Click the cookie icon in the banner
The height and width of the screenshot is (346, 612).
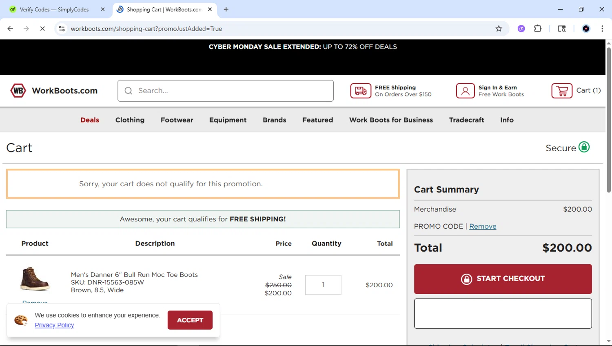coord(21,320)
